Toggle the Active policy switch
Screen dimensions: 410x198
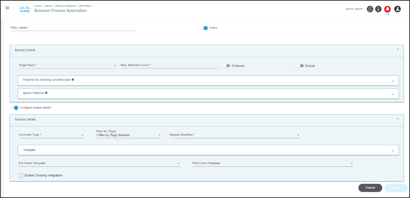pos(204,28)
